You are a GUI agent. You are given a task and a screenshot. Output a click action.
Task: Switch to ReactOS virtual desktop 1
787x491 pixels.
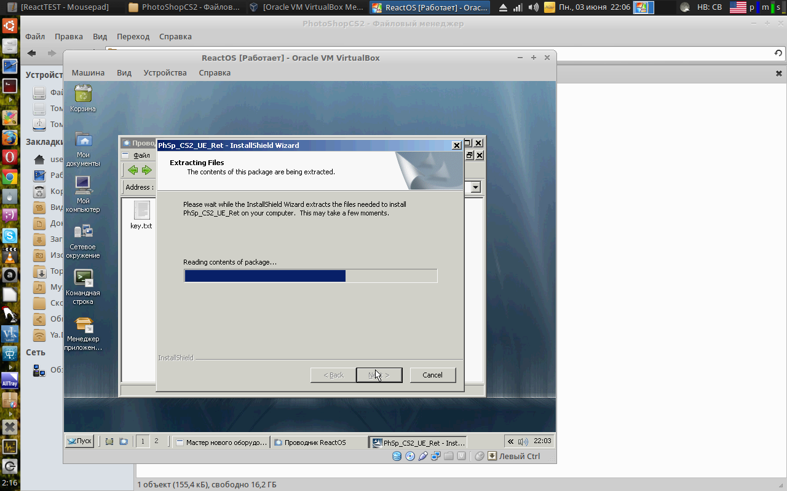[x=143, y=441]
